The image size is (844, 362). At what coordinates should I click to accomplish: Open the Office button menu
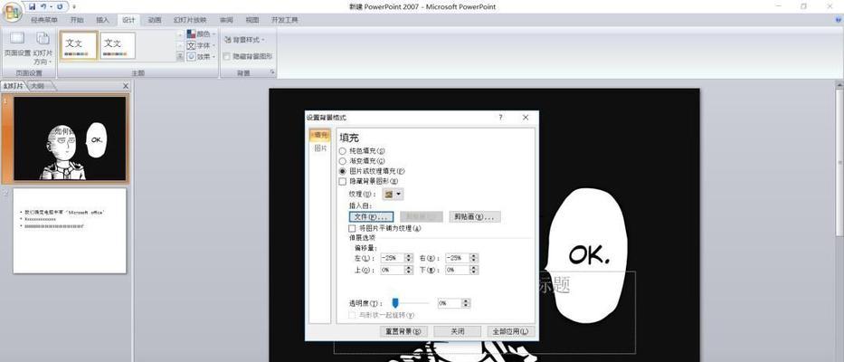pos(12,12)
